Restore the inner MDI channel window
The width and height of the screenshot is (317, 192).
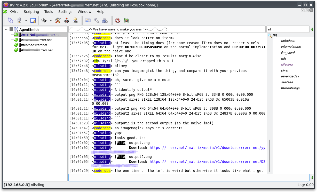tap(306, 10)
